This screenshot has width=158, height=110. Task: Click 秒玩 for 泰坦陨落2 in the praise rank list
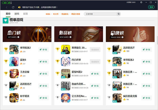[147, 62]
